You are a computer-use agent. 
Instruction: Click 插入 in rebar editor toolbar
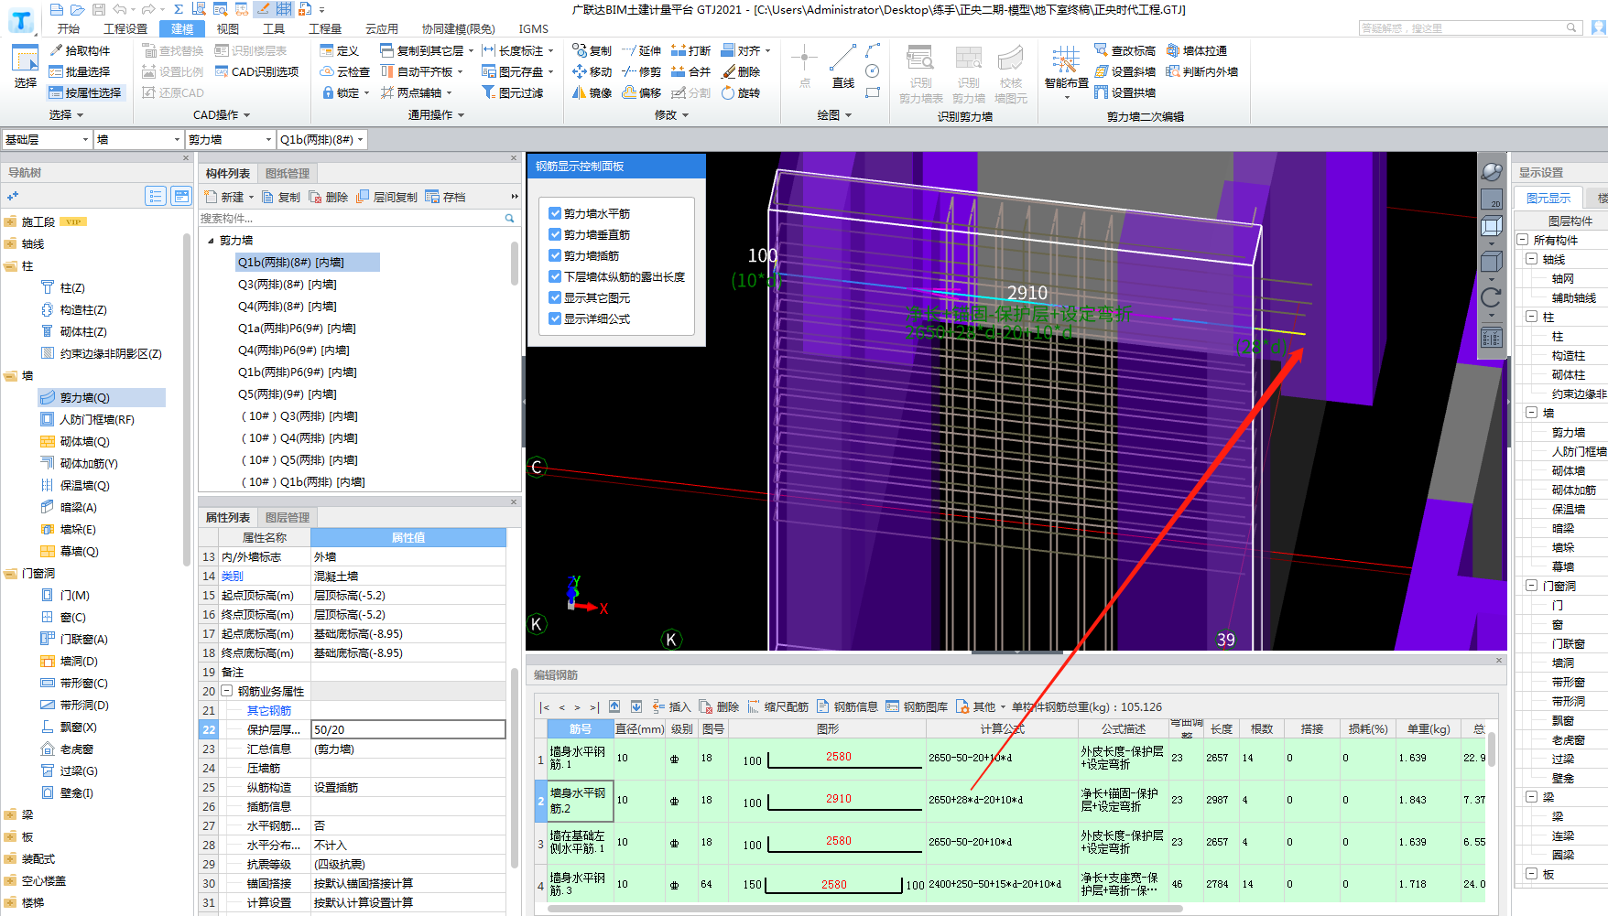(x=671, y=706)
